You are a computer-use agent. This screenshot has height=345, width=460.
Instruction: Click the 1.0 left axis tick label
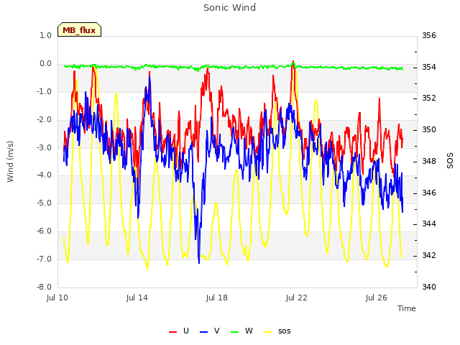45,35
